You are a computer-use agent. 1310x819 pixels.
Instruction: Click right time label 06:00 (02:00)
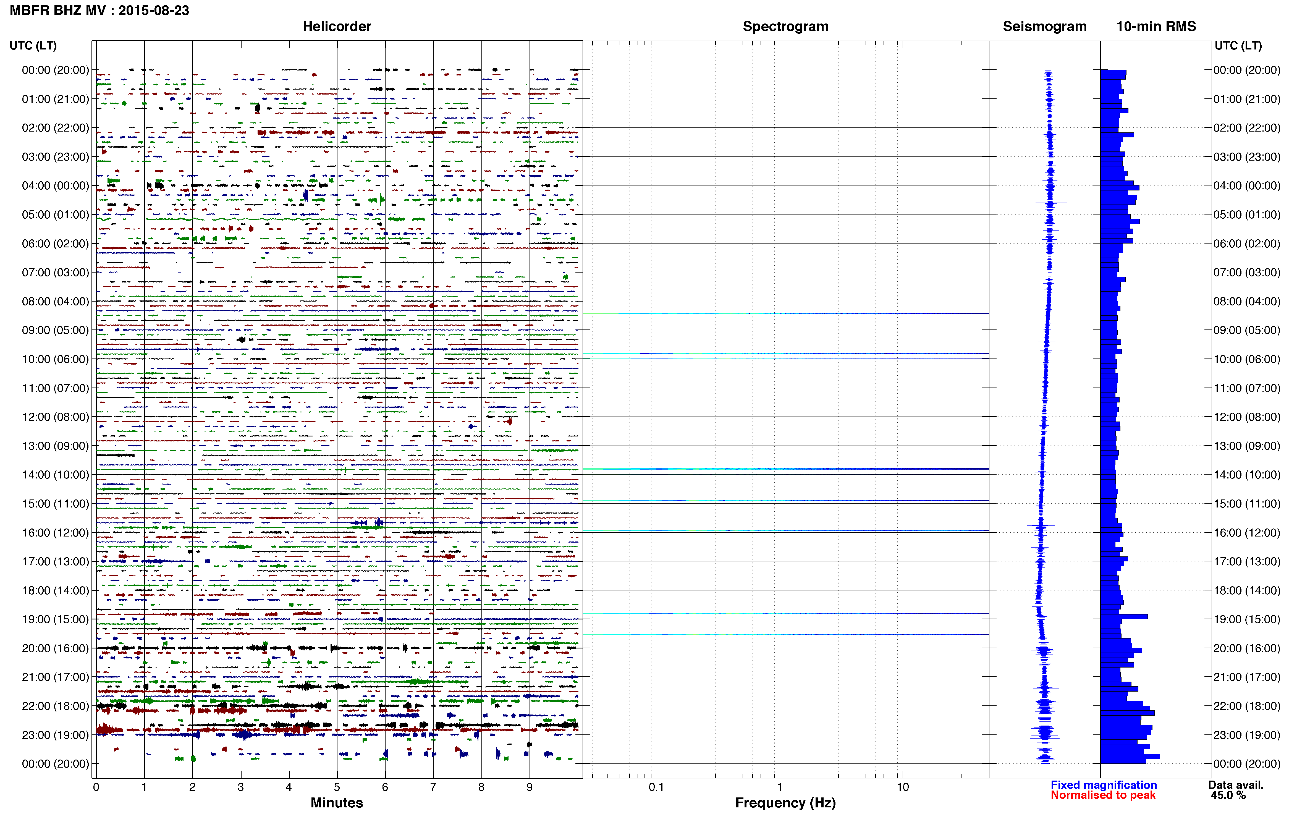pyautogui.click(x=1247, y=244)
